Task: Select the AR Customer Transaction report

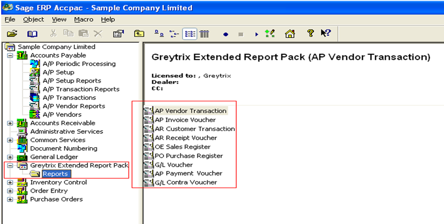Action: coord(195,129)
